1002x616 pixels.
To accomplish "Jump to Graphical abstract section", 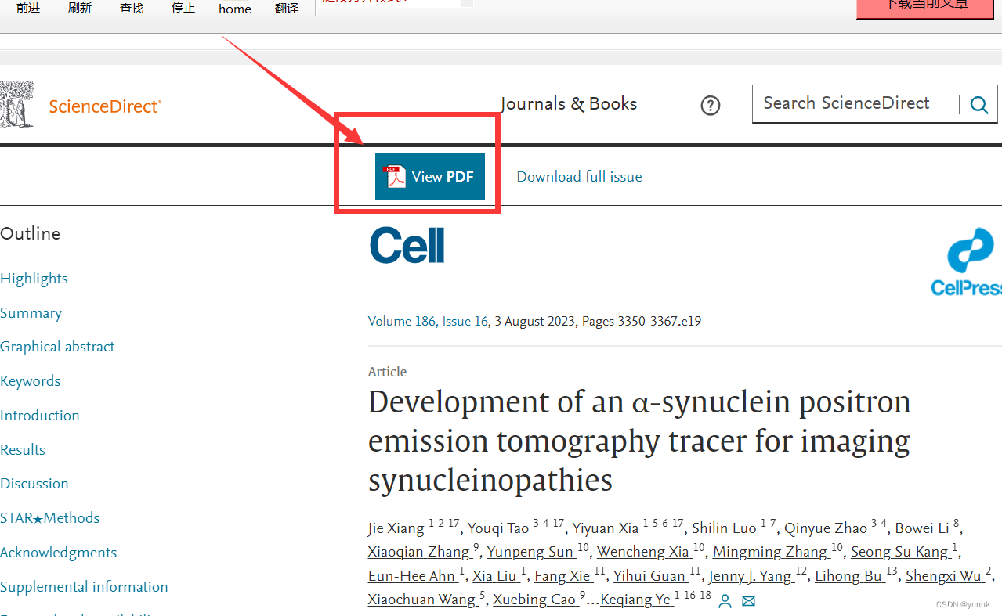I will click(57, 347).
